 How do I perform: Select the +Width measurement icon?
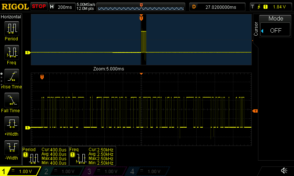(12, 124)
